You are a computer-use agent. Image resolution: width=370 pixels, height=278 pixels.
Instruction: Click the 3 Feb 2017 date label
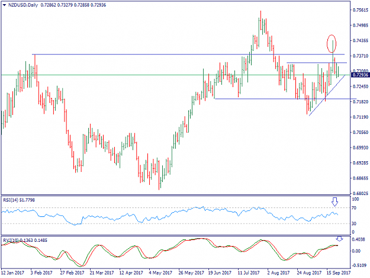point(41,273)
